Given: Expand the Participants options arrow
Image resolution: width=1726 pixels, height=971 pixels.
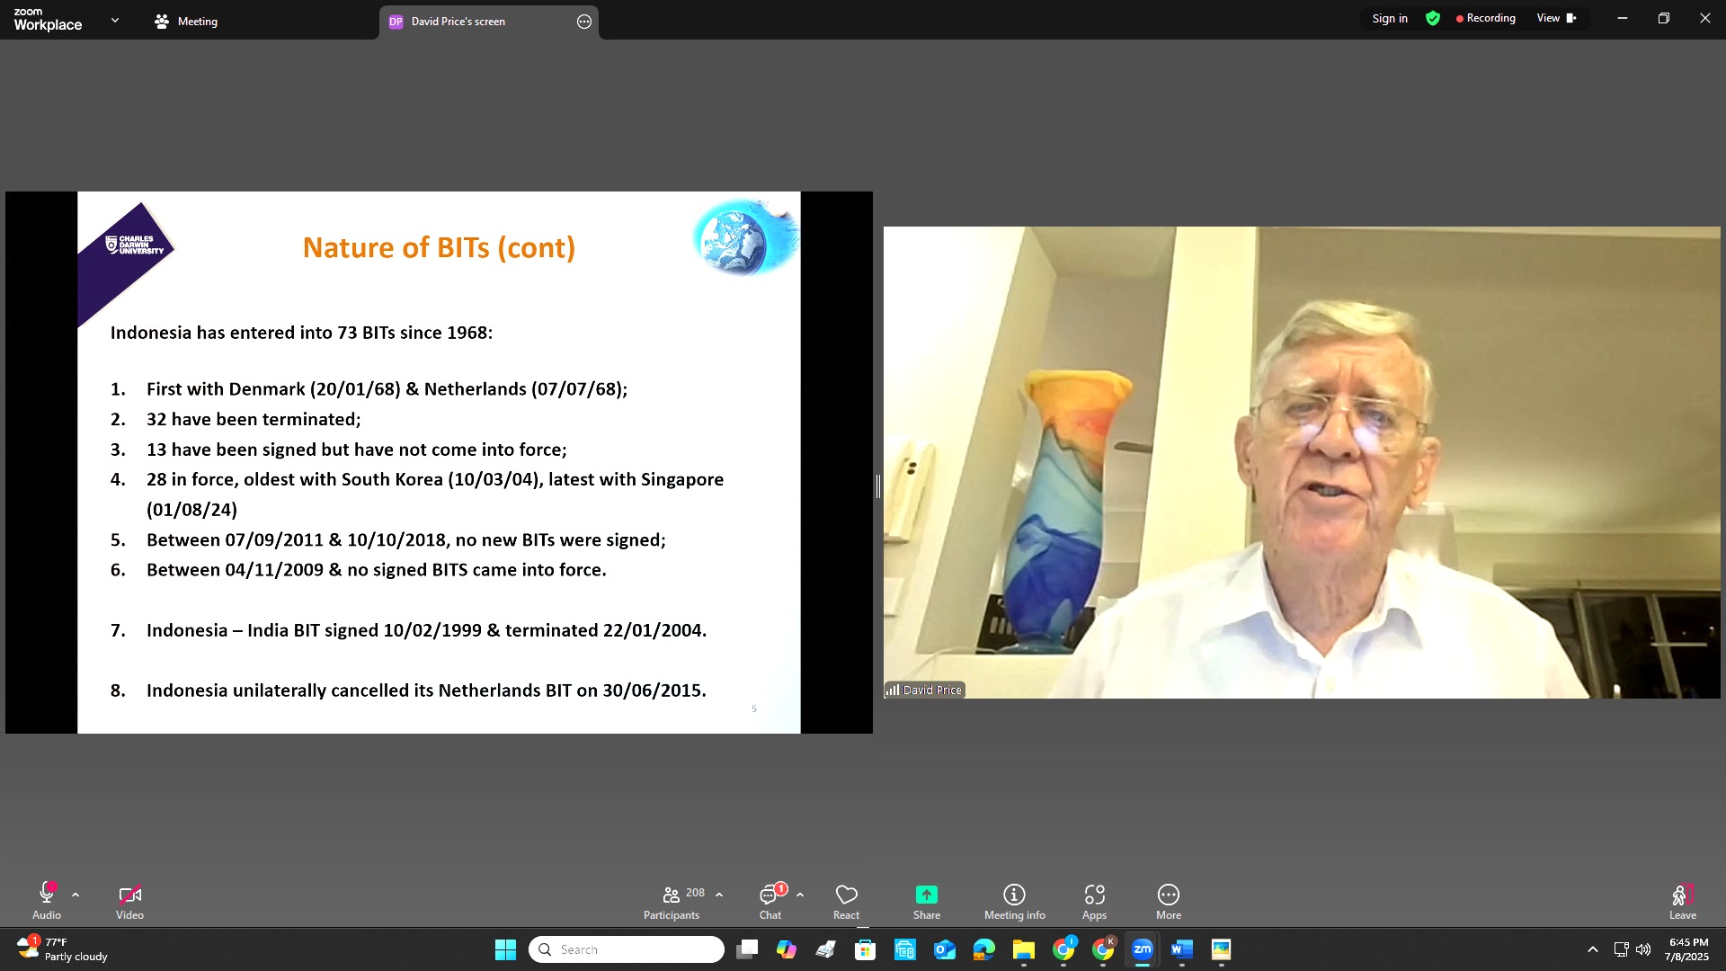Looking at the screenshot, I should (719, 895).
